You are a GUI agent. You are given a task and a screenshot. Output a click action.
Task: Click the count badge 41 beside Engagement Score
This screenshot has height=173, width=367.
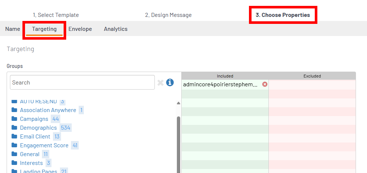pos(75,145)
